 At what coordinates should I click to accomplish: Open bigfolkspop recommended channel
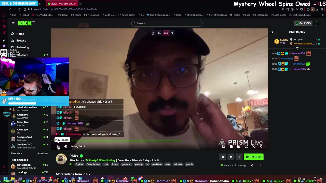(29, 166)
